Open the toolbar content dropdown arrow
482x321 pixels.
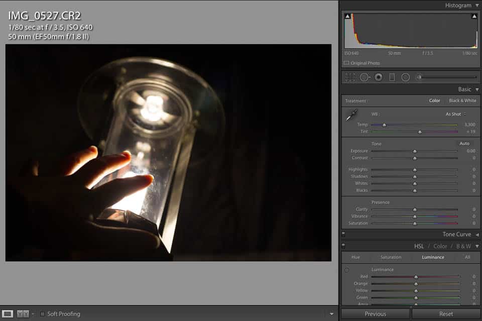331,314
